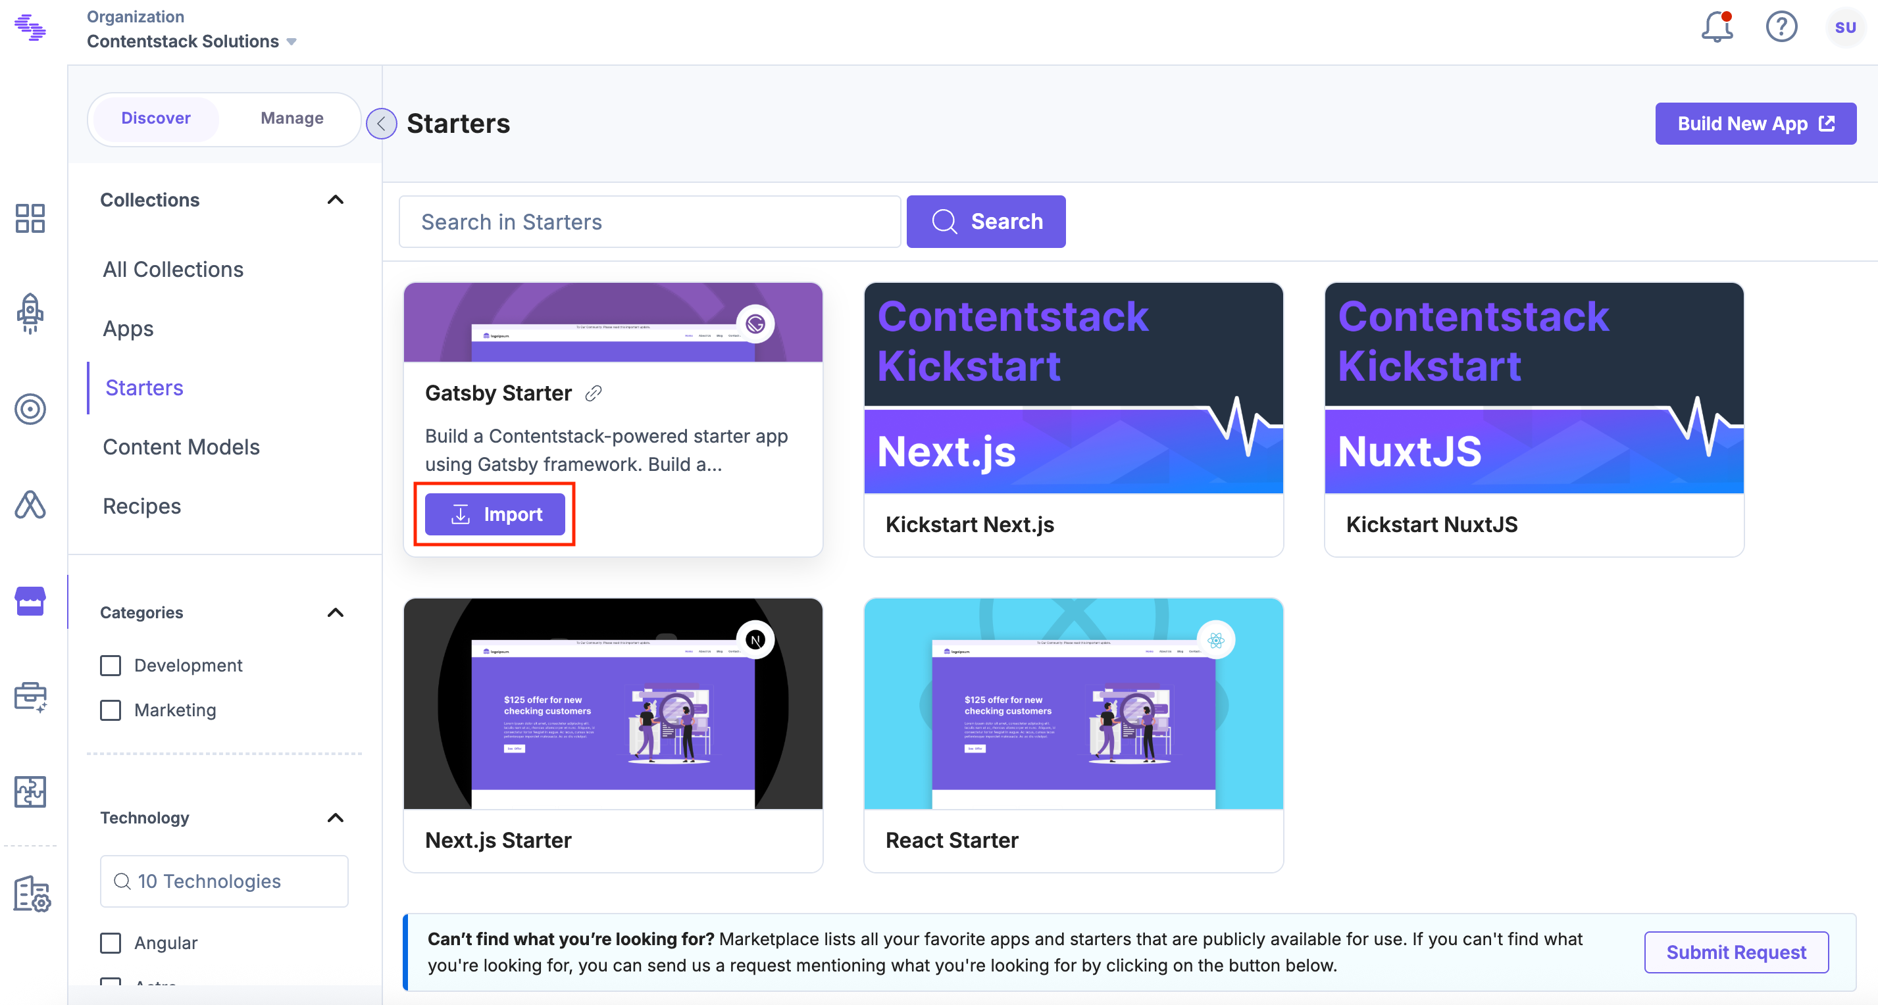The height and width of the screenshot is (1005, 1878).
Task: Select Starters in Collections list
Action: click(x=144, y=387)
